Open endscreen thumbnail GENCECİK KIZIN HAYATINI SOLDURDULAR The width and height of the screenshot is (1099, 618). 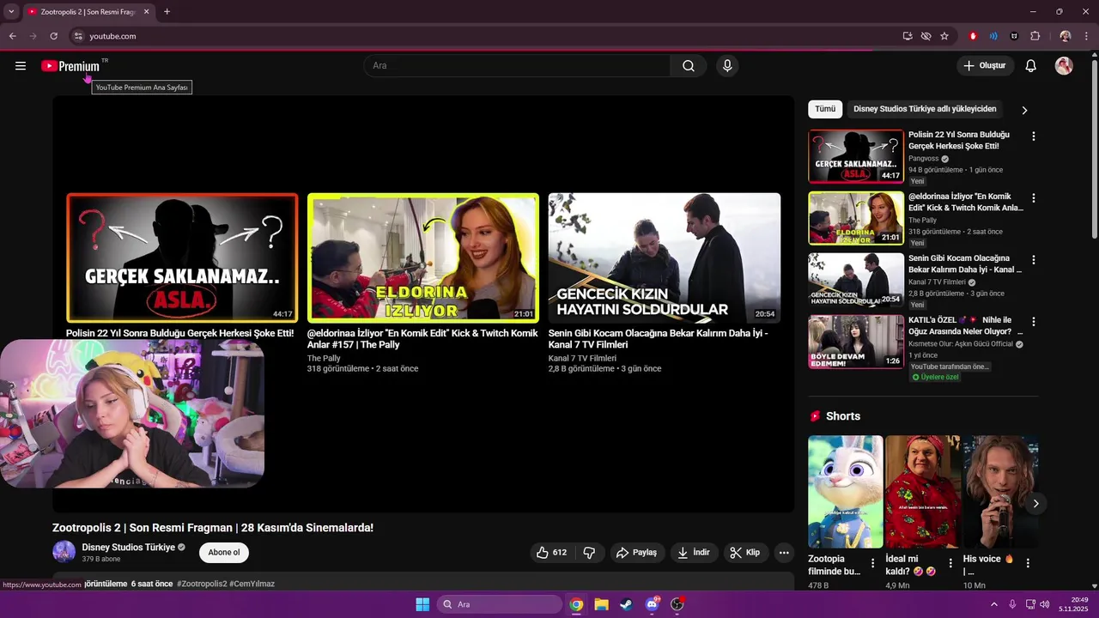tap(665, 257)
